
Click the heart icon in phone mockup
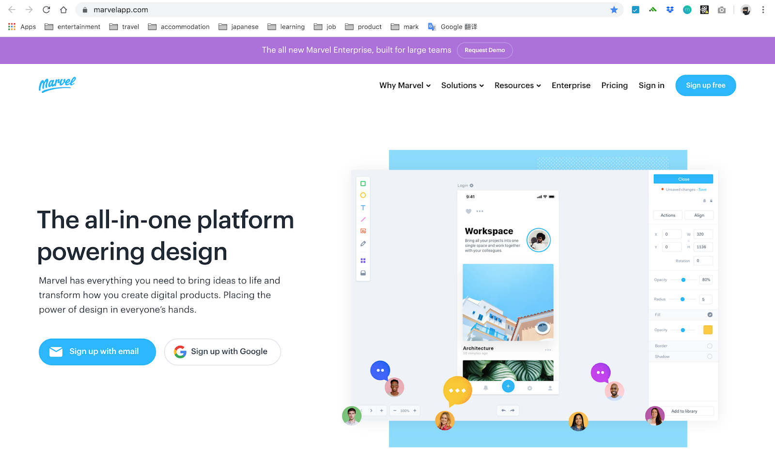pos(468,211)
